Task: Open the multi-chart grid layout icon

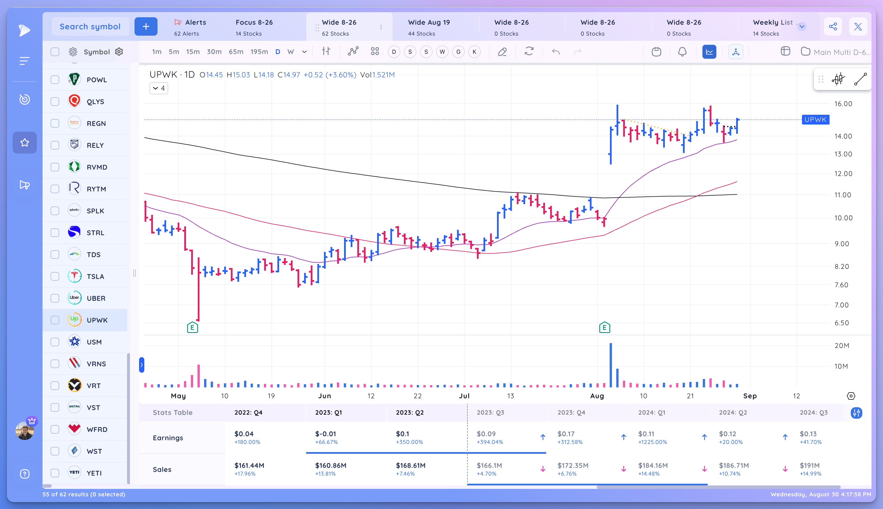Action: tap(375, 52)
